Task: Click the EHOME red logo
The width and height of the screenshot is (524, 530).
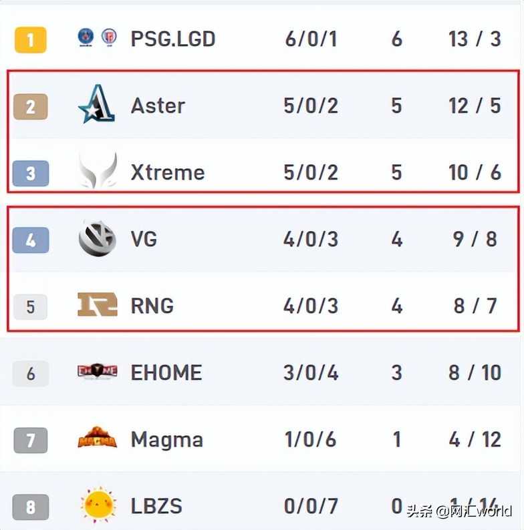Action: pyautogui.click(x=98, y=371)
